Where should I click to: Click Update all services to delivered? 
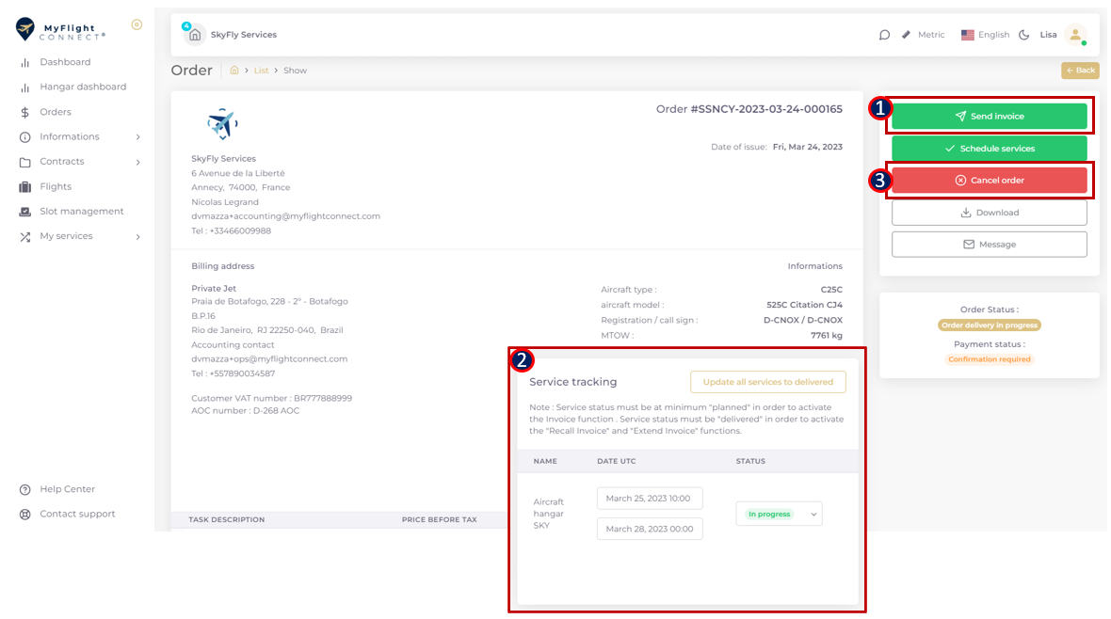click(768, 382)
